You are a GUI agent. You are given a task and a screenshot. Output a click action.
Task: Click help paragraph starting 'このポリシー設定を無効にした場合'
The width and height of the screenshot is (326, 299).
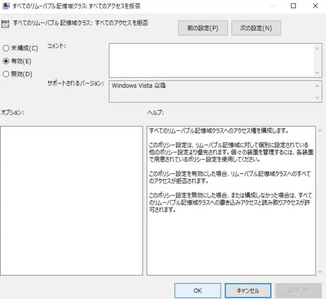click(230, 202)
